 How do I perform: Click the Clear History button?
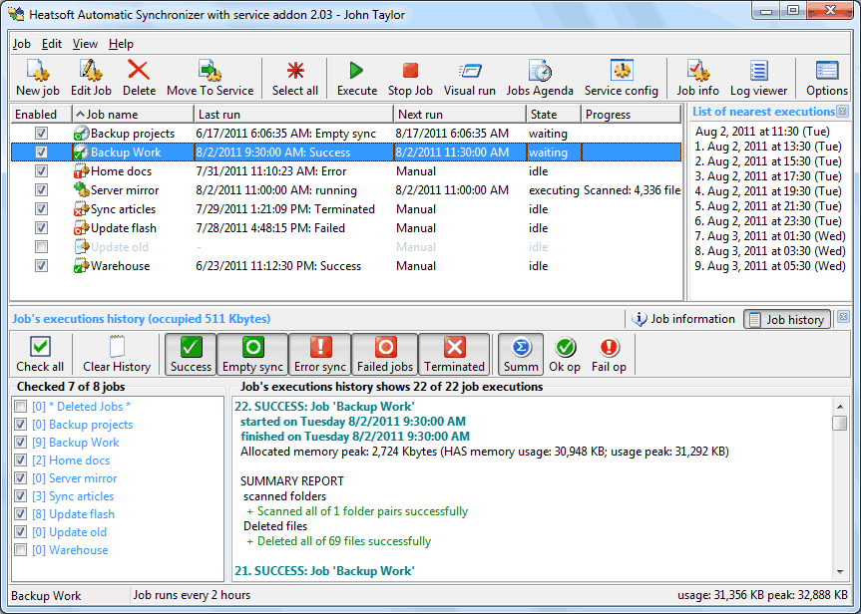tap(117, 354)
